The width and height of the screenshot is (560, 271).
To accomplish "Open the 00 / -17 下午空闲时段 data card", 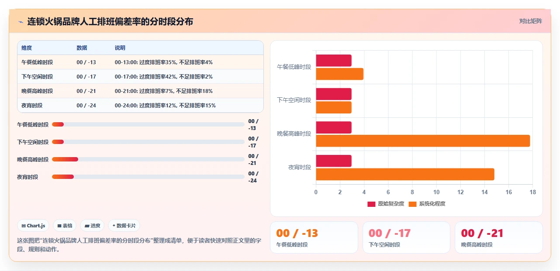I will [x=406, y=237].
